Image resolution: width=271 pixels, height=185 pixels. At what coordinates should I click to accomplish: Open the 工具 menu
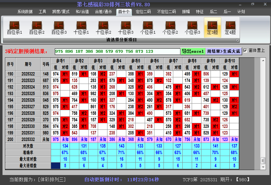(42, 12)
